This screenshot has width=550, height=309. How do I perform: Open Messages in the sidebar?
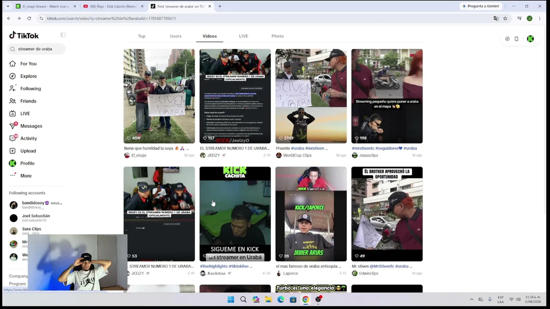coord(31,126)
